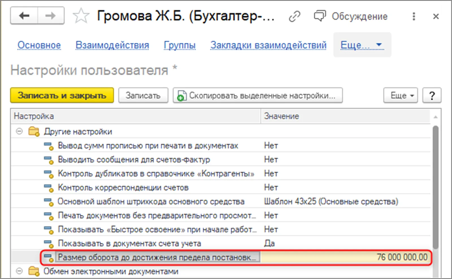Close the form with the X icon
452x279 pixels.
[436, 16]
